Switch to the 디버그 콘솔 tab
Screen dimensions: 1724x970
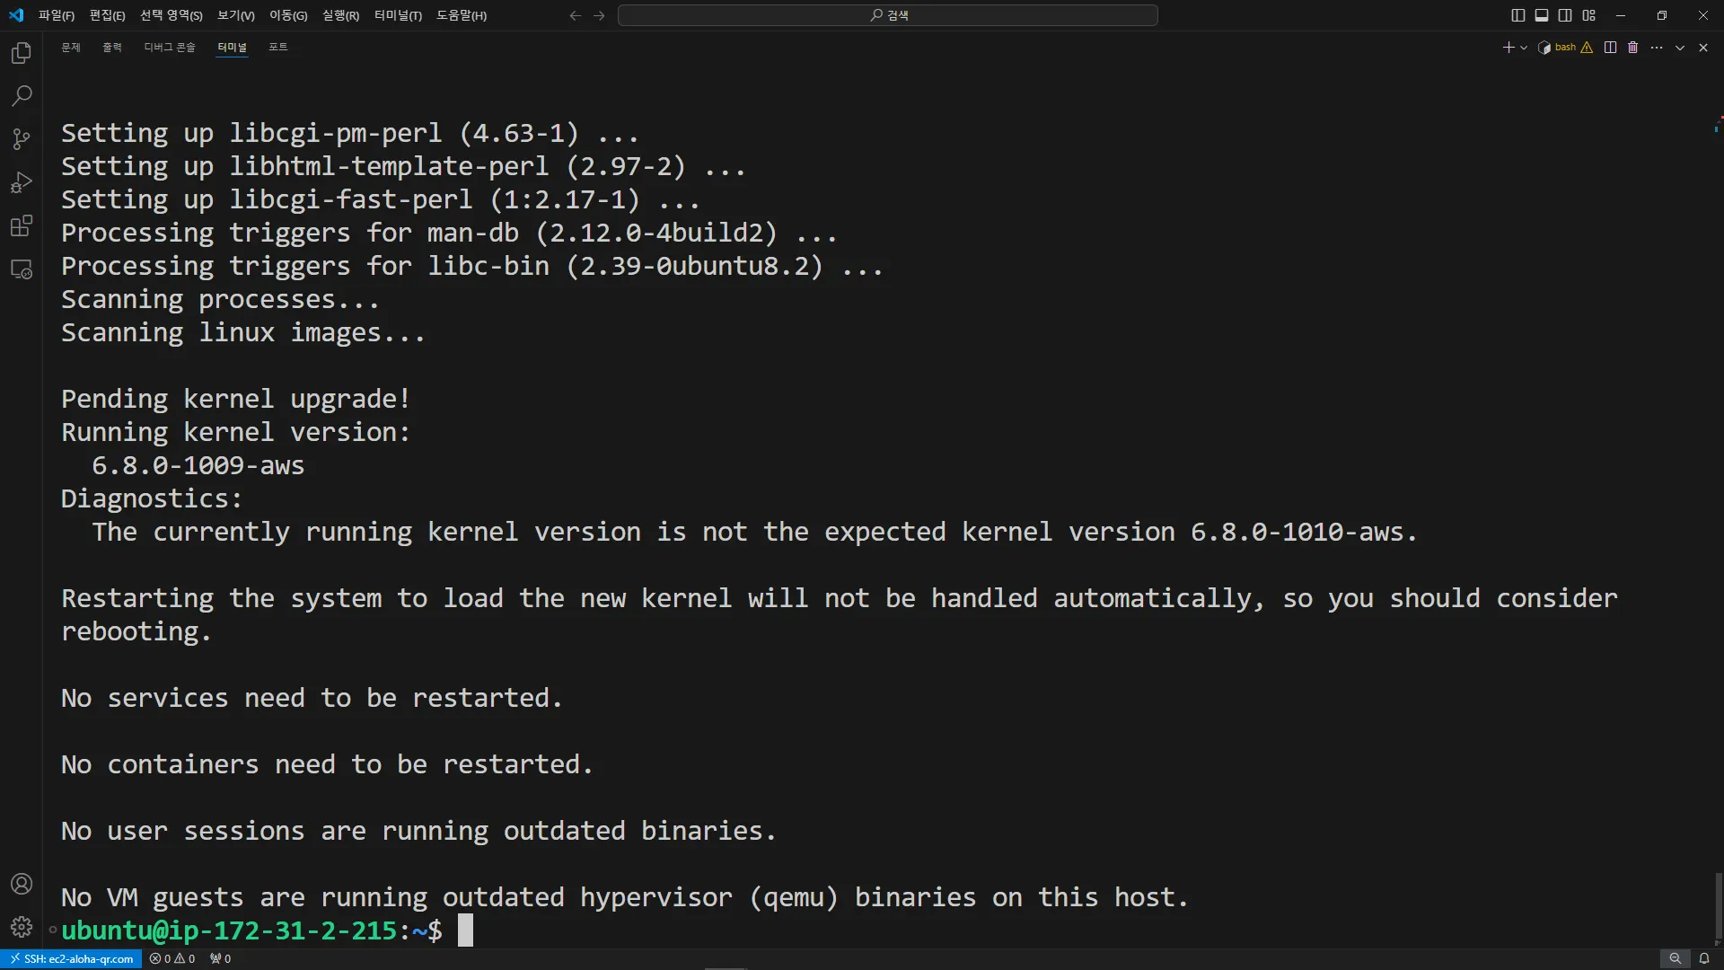coord(169,48)
